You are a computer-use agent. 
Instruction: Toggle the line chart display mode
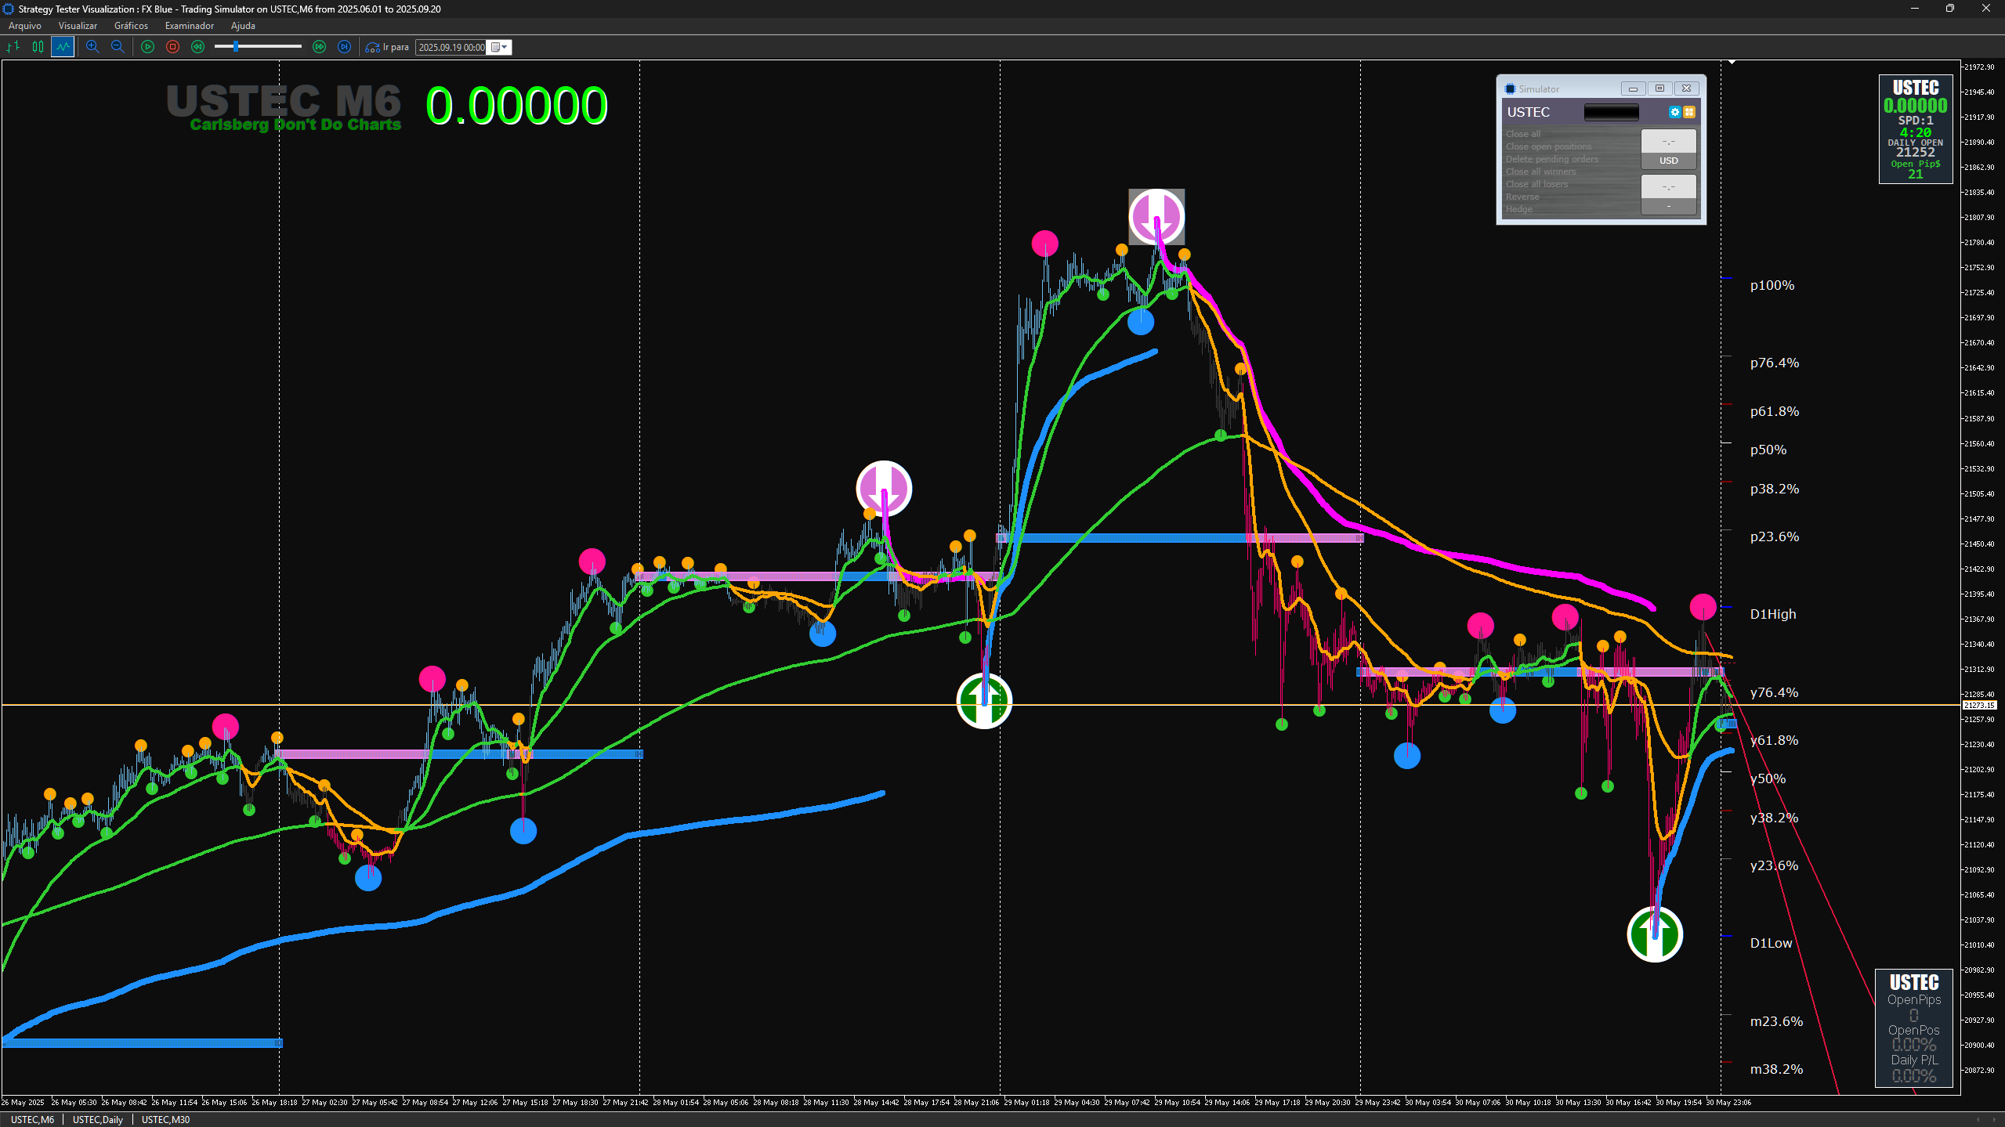coord(63,47)
